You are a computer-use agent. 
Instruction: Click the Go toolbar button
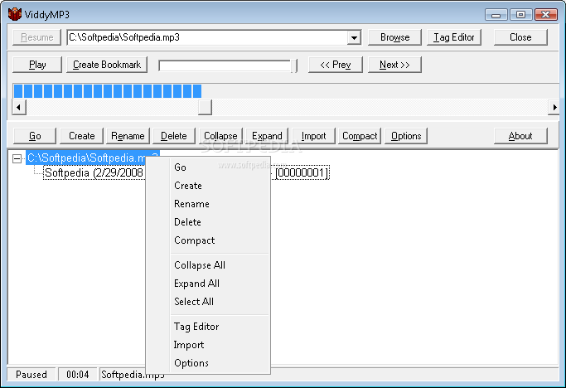(35, 136)
